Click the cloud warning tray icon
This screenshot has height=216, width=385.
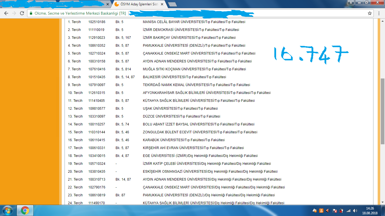tap(315, 210)
